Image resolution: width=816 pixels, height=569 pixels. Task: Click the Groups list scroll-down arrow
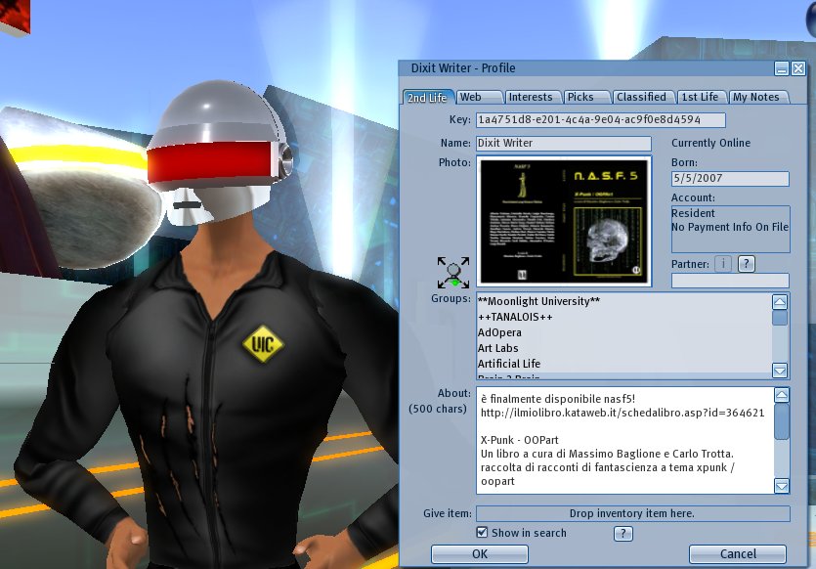click(780, 371)
